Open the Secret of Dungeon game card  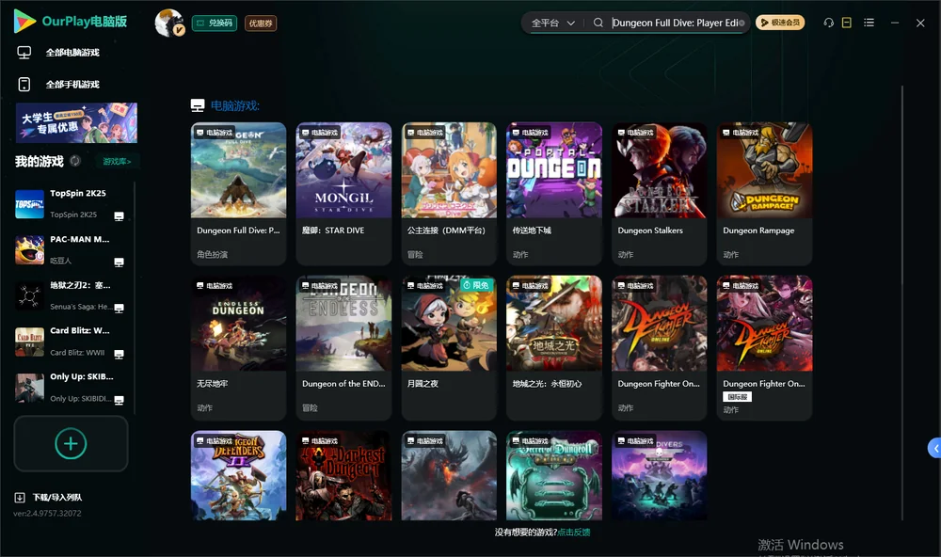(554, 475)
